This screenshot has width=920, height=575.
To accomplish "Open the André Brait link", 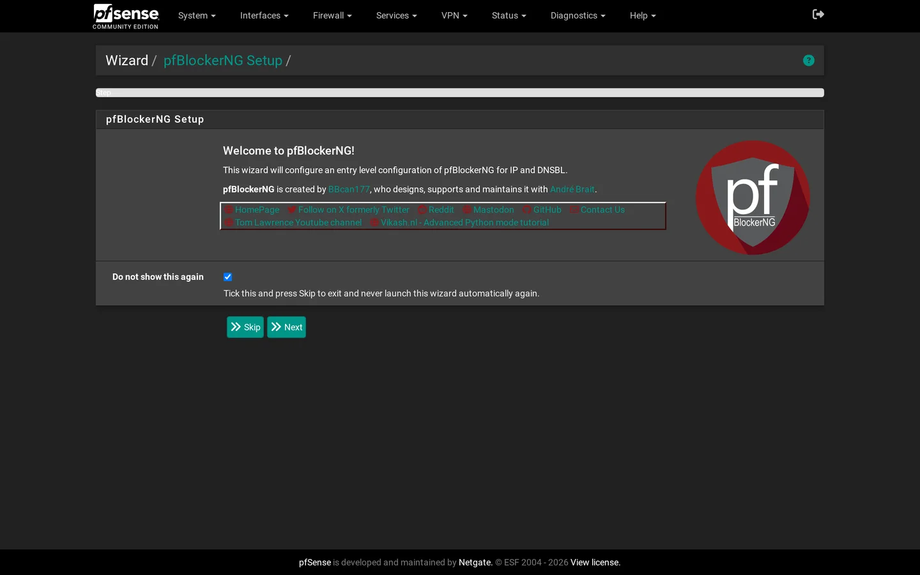I will coord(572,189).
